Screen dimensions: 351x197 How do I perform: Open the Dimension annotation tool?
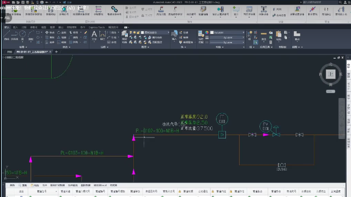tap(103, 36)
